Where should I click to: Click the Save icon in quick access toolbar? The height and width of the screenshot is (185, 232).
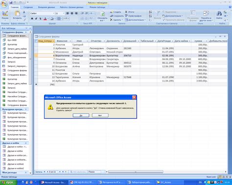click(11, 2)
